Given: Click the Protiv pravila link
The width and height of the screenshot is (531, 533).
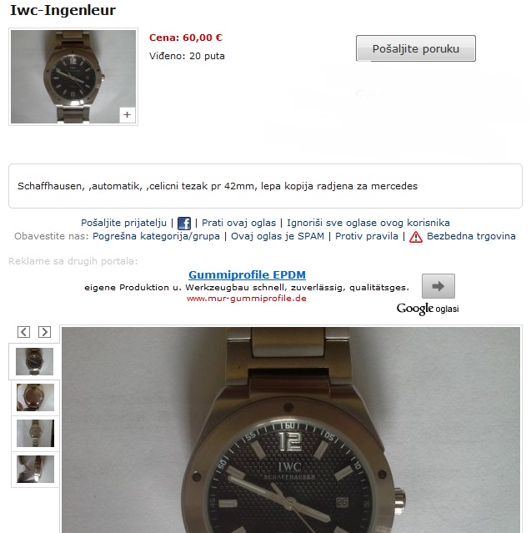Looking at the screenshot, I should point(367,236).
